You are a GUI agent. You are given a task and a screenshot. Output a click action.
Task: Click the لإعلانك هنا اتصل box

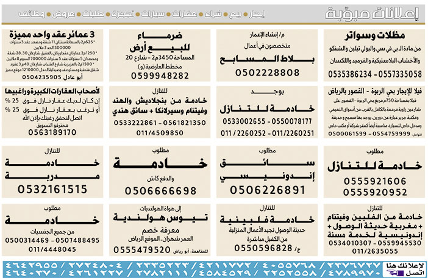point(405,269)
